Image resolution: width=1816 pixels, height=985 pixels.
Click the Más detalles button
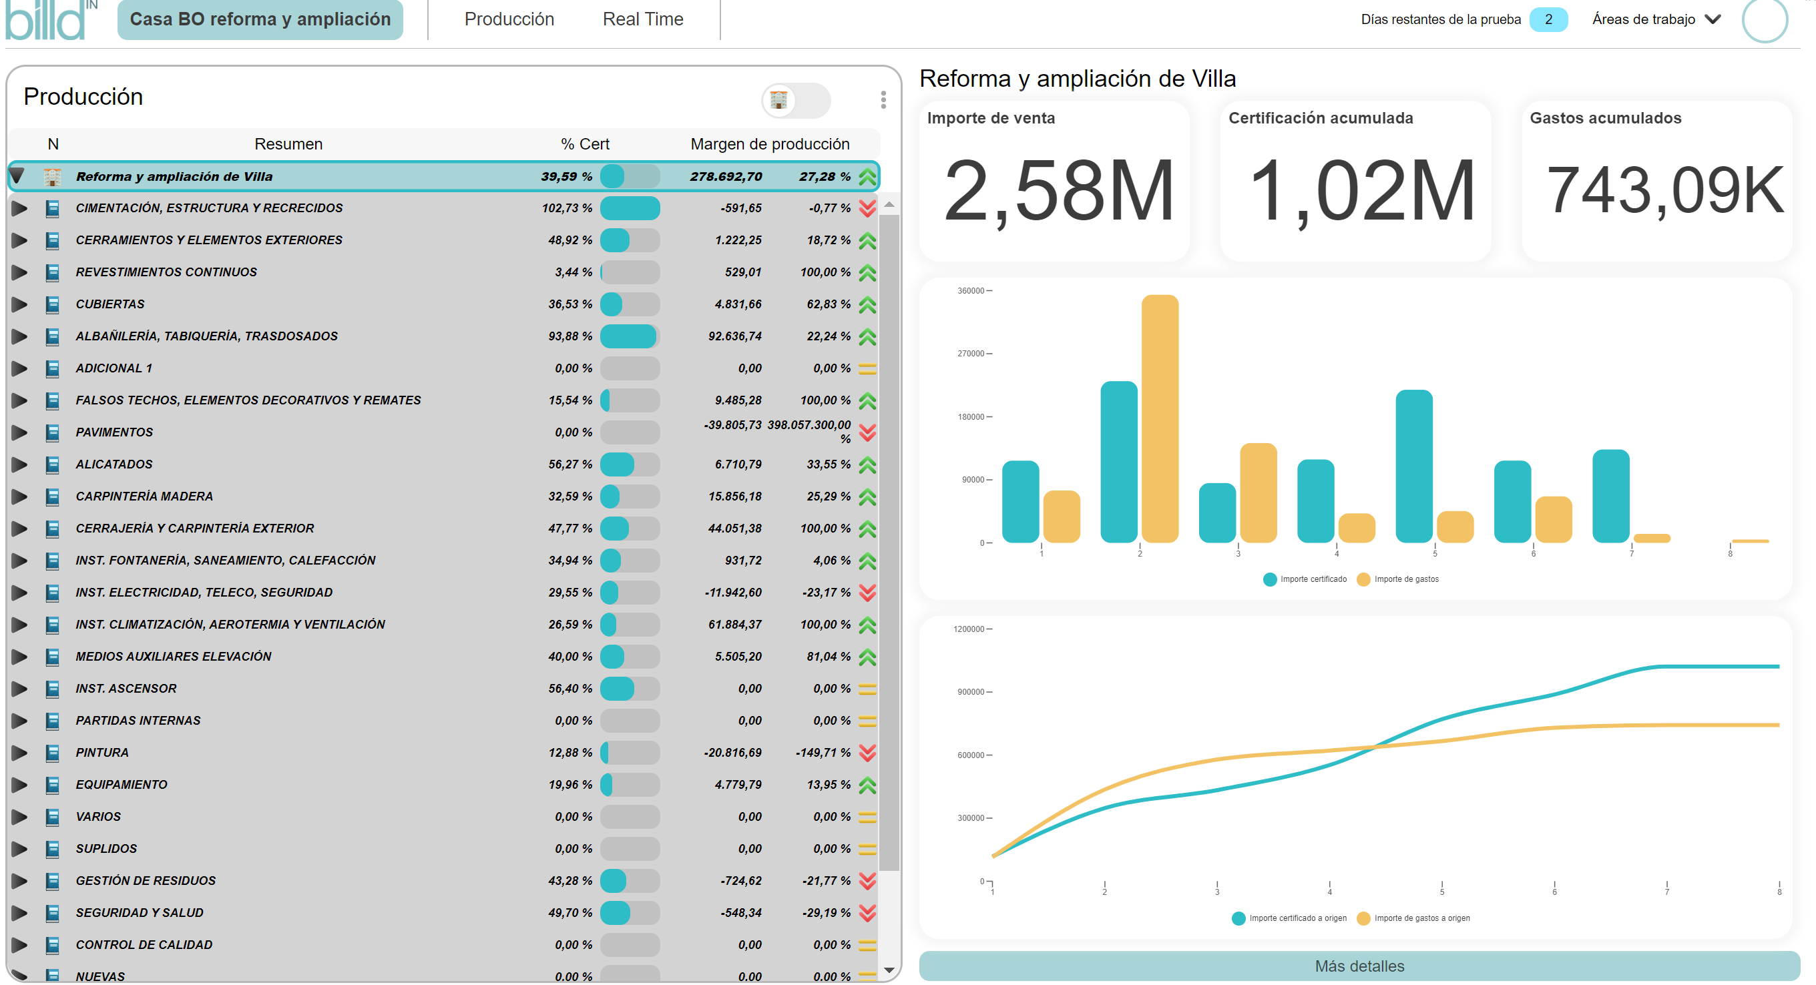point(1359,966)
